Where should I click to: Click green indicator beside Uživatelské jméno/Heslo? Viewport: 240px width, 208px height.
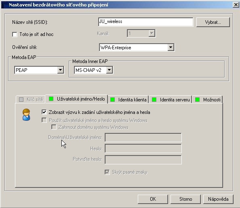51,99
